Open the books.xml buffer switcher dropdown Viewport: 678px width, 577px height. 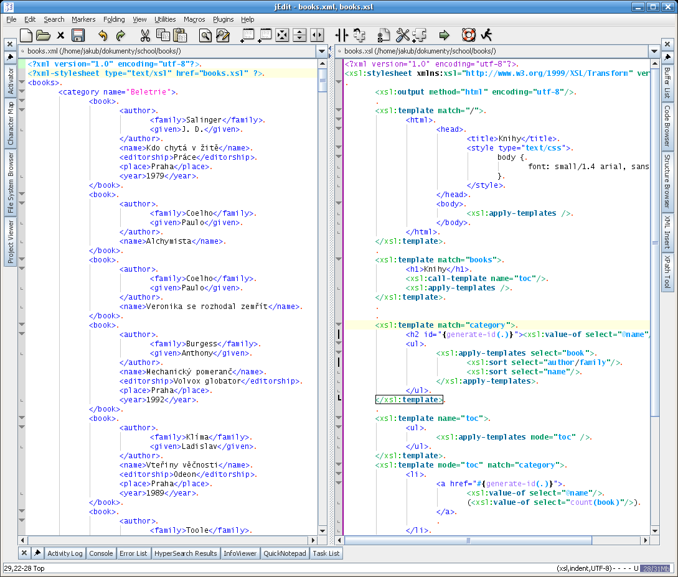tap(322, 51)
